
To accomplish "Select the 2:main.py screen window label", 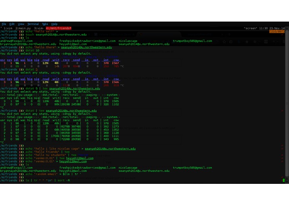I will point(23,28).
